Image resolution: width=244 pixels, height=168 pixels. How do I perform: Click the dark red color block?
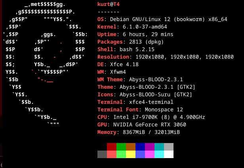(x=112, y=147)
